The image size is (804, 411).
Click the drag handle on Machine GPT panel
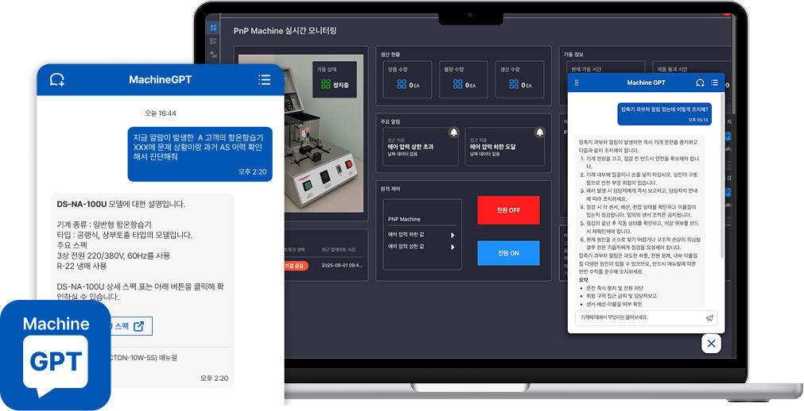[577, 83]
